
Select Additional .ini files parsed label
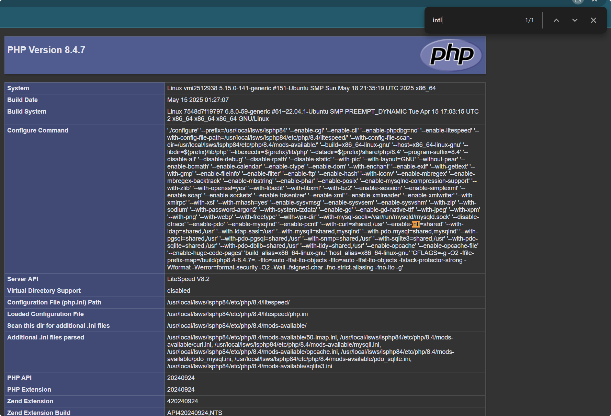coord(46,337)
